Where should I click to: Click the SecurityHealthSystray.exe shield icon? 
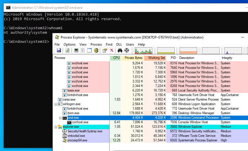pyautogui.click(x=64, y=131)
